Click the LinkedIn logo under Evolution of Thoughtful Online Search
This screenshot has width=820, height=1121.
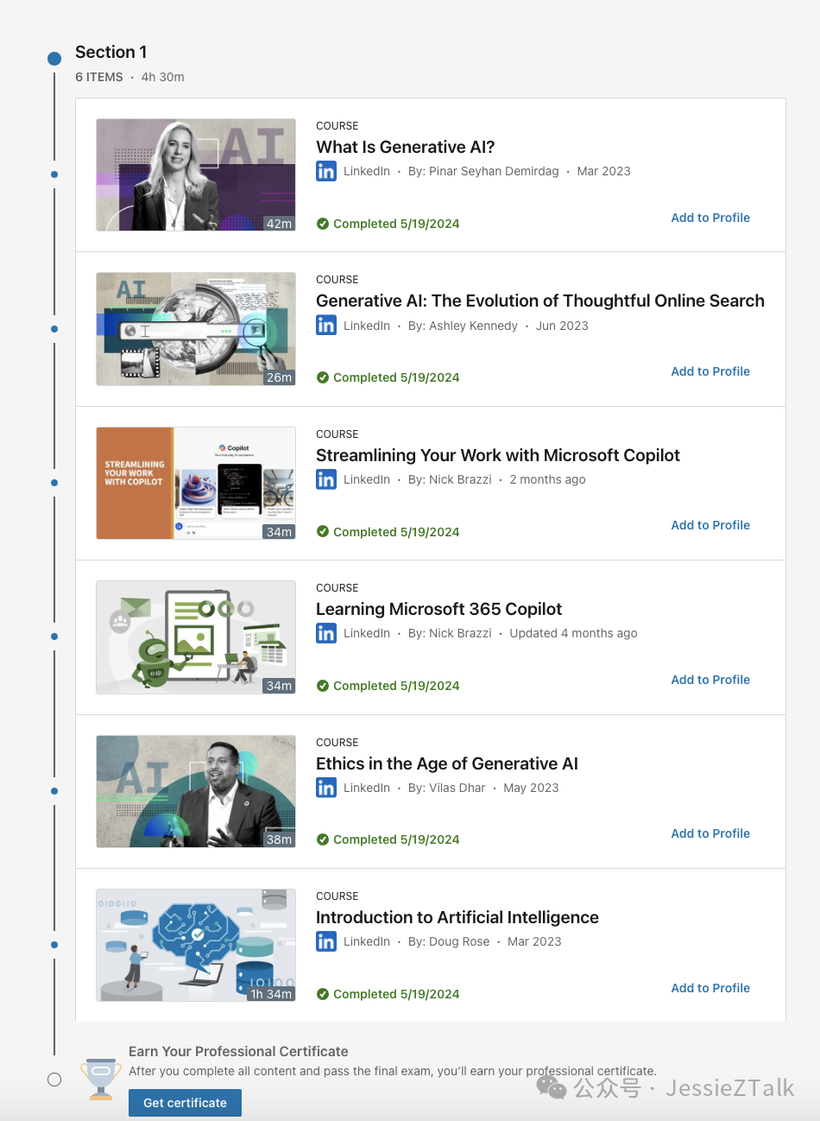click(326, 326)
